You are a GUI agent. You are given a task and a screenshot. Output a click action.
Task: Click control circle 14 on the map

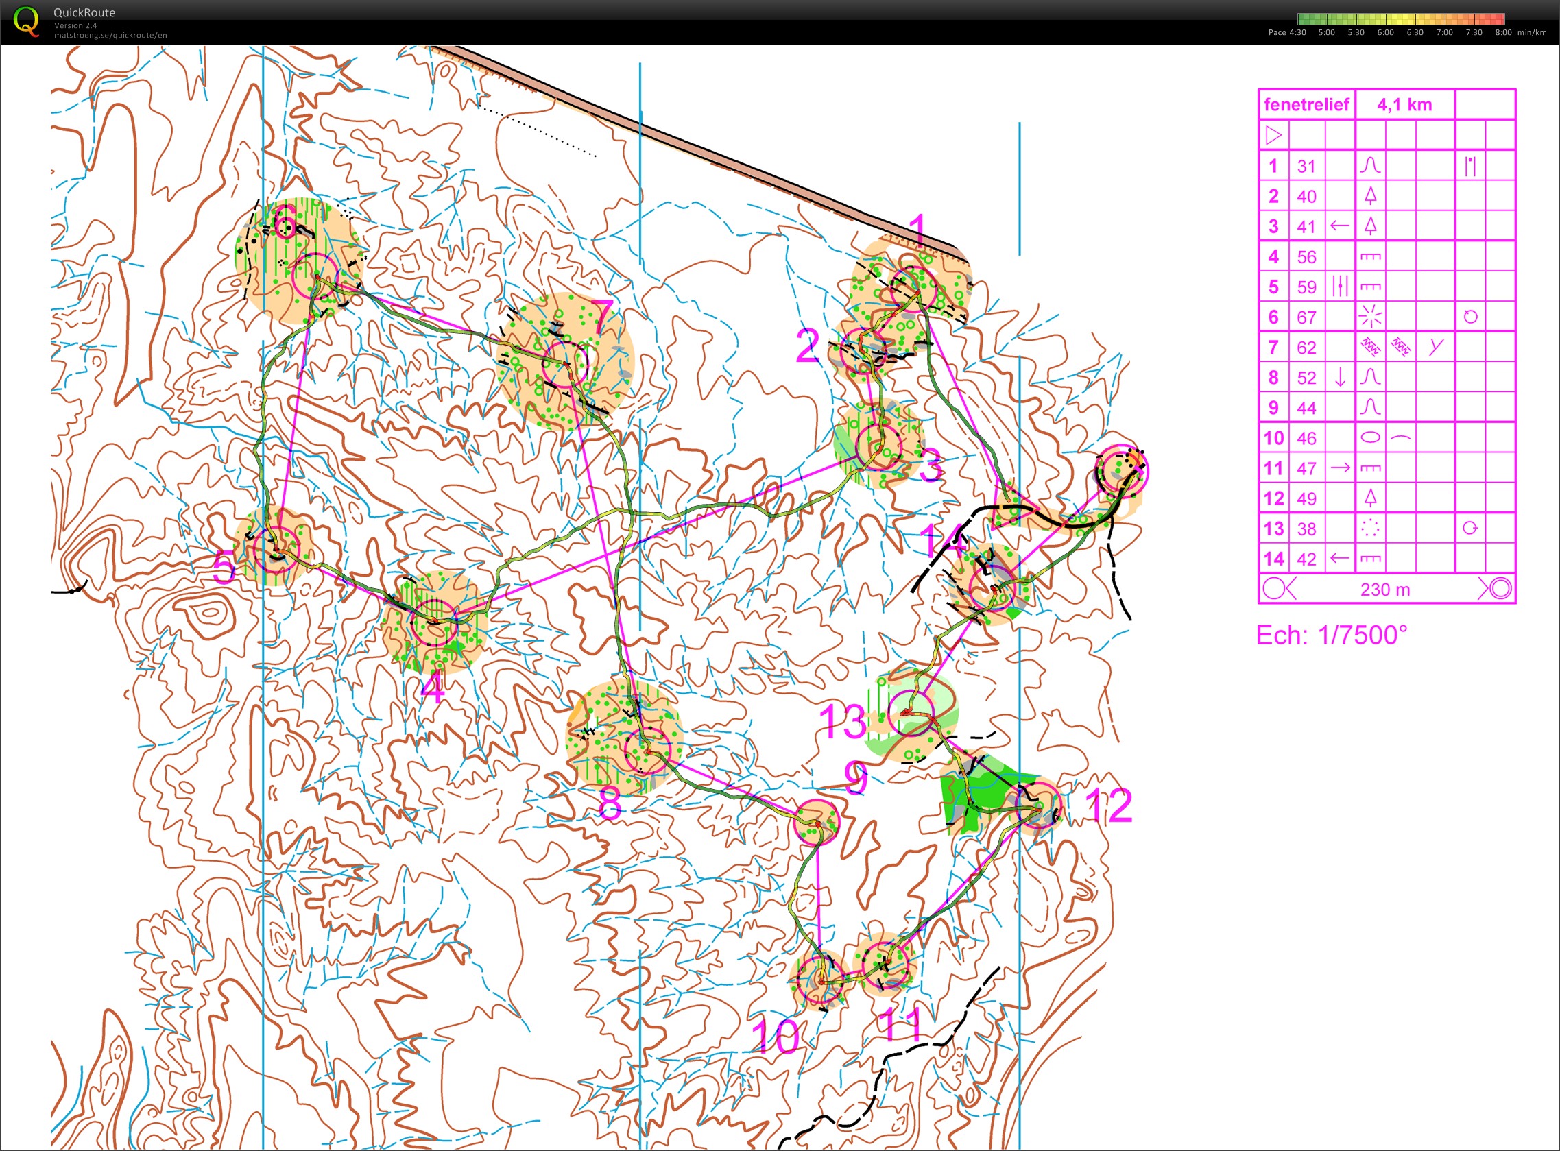pos(994,588)
